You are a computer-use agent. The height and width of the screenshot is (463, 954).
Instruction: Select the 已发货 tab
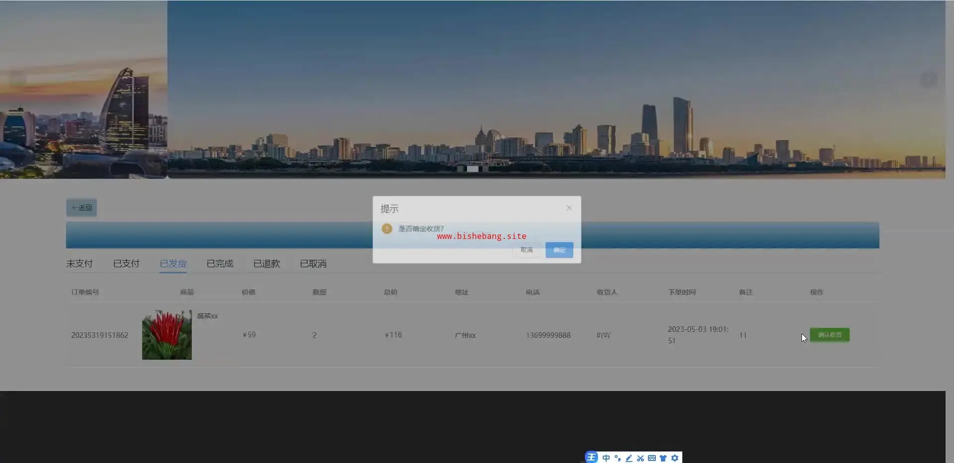(x=173, y=264)
